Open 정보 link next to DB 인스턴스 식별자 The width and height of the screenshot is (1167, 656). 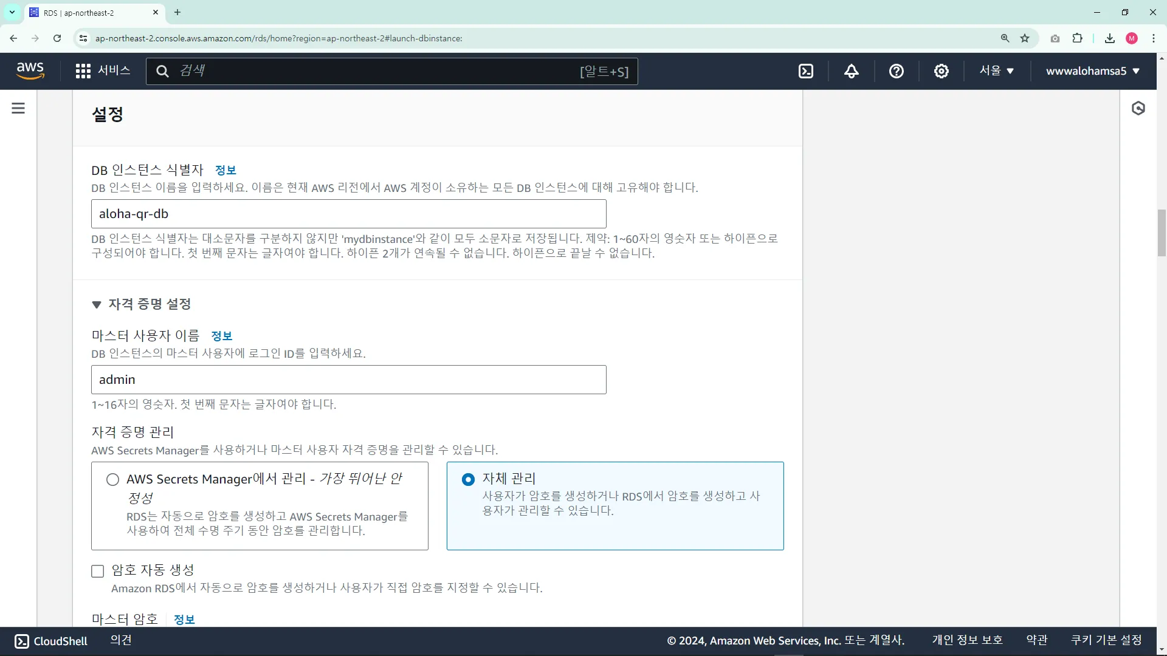pyautogui.click(x=225, y=170)
